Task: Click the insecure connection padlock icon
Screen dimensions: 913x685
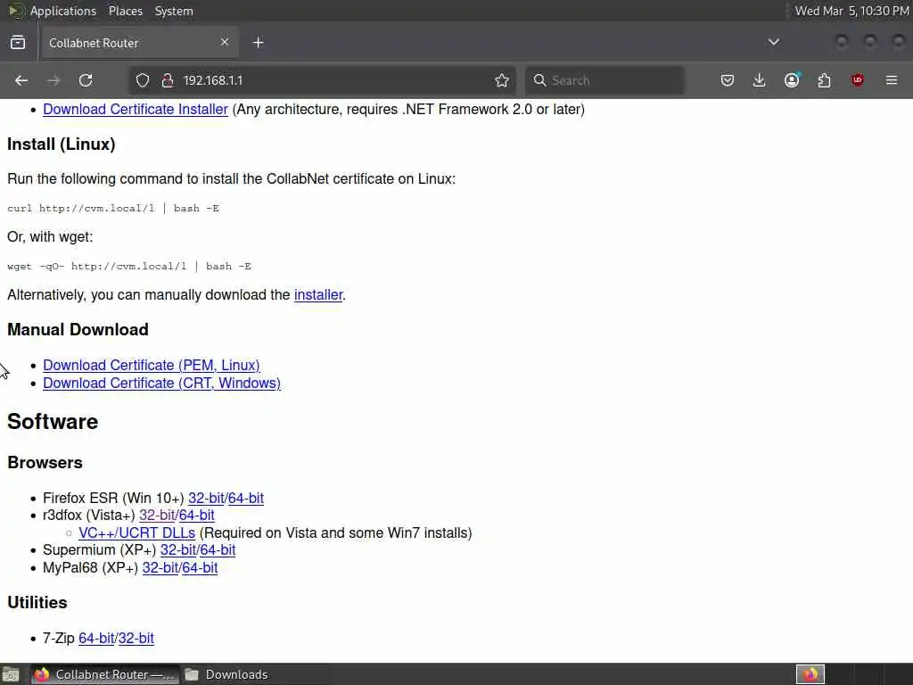Action: click(168, 80)
